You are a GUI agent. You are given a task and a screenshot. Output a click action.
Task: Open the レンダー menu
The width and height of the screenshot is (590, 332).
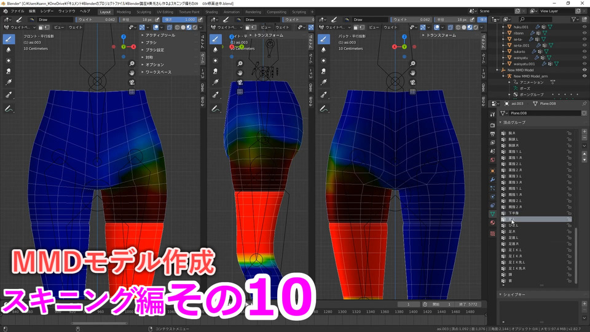coord(47,11)
